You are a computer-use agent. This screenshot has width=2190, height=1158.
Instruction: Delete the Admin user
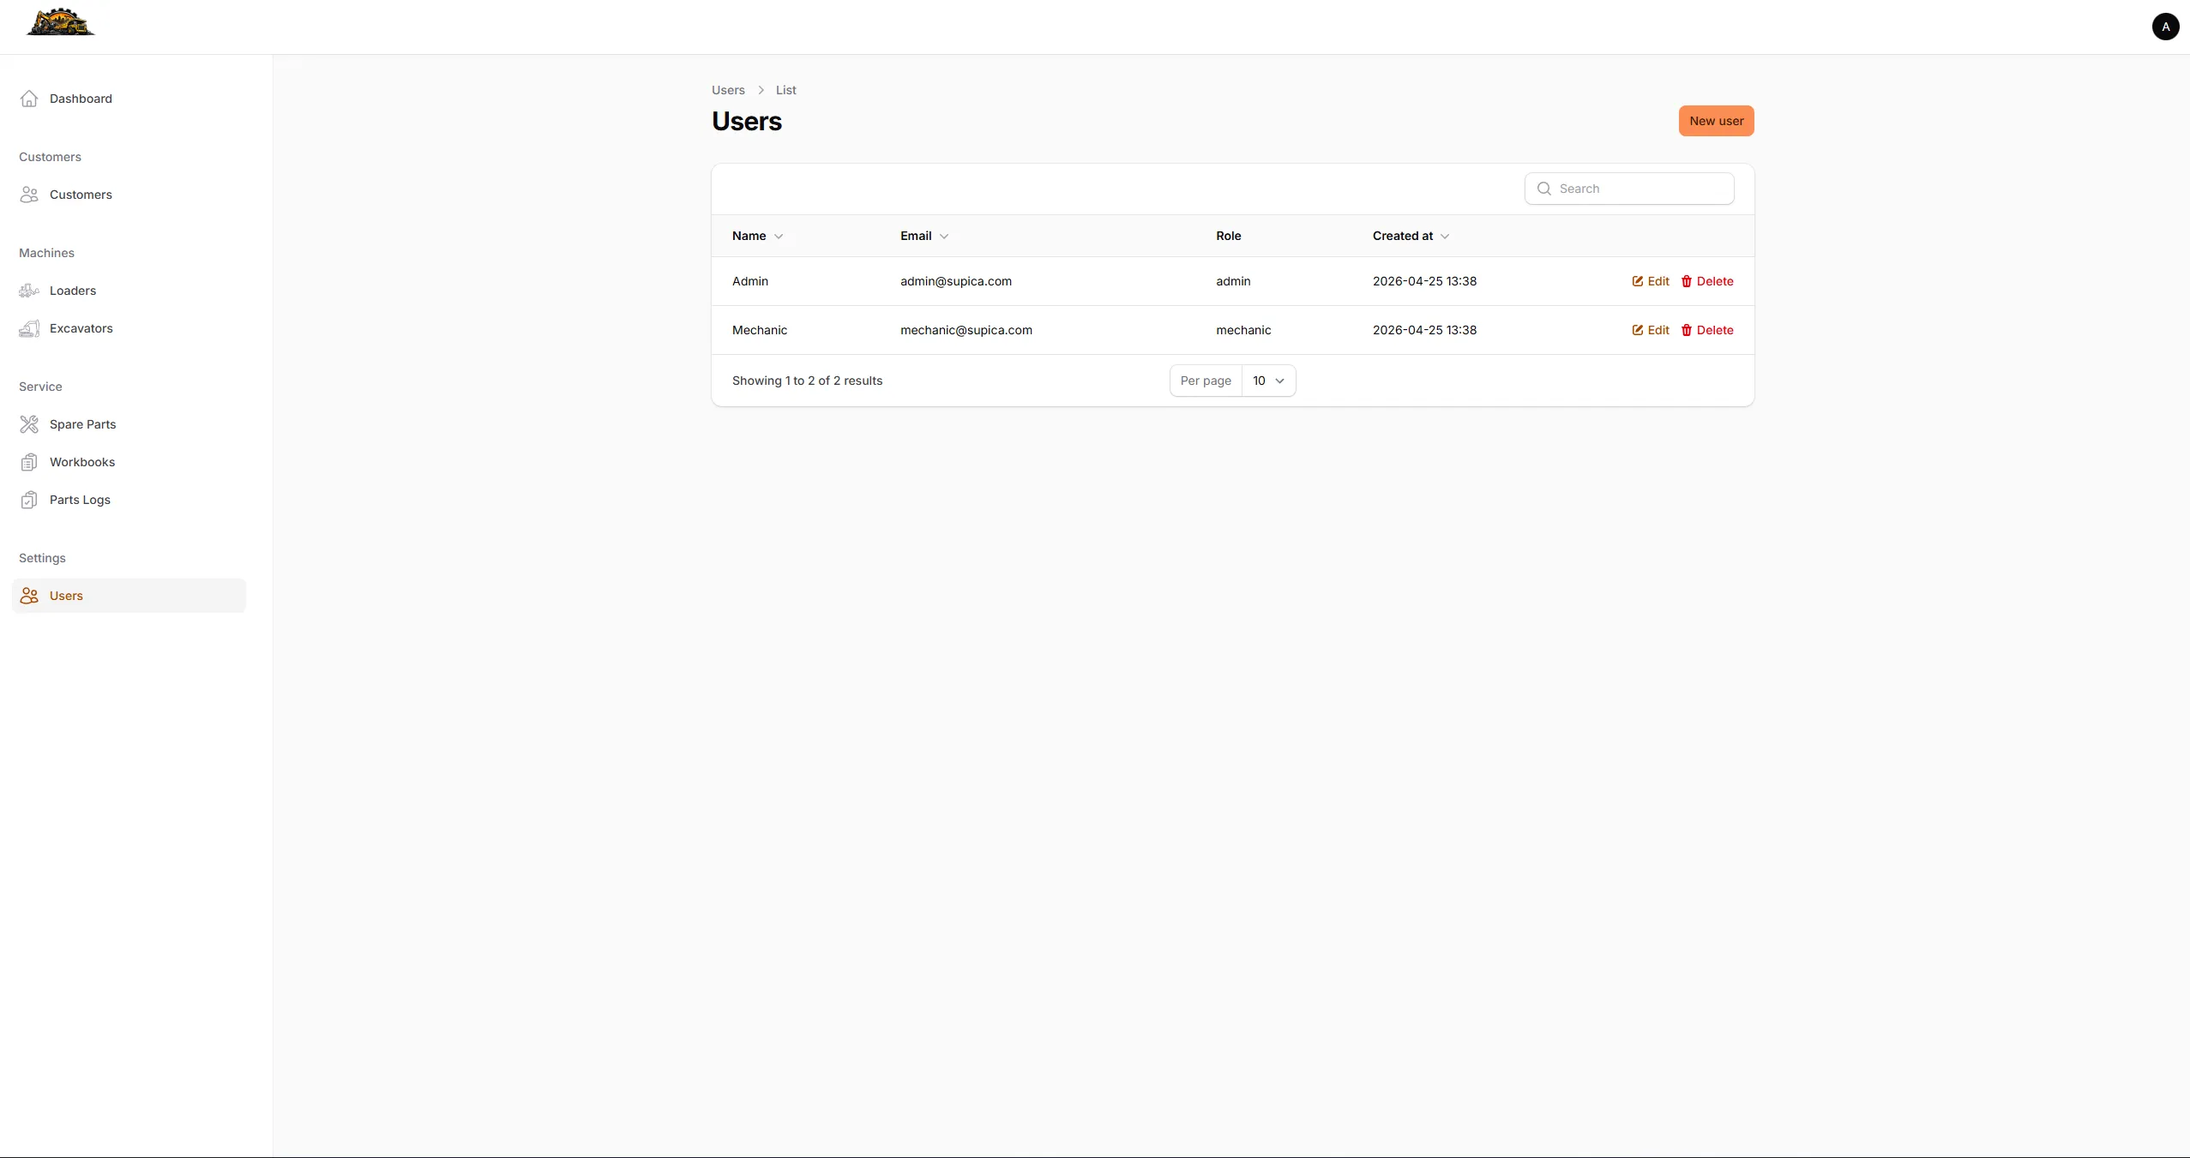[x=1707, y=281]
